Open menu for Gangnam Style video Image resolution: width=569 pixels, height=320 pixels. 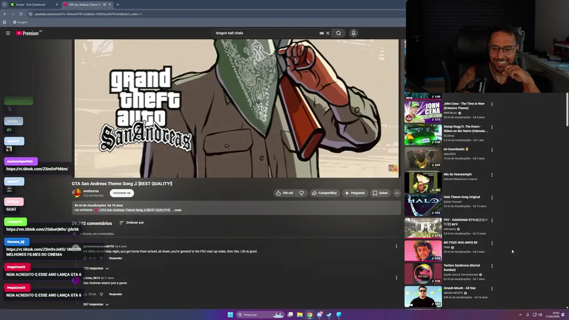[492, 220]
